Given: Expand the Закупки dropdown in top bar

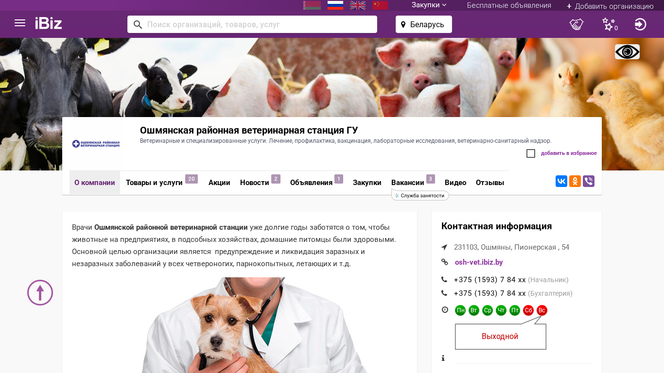Looking at the screenshot, I should (429, 5).
